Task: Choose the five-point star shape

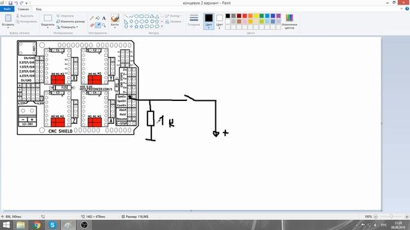Action: (136, 26)
